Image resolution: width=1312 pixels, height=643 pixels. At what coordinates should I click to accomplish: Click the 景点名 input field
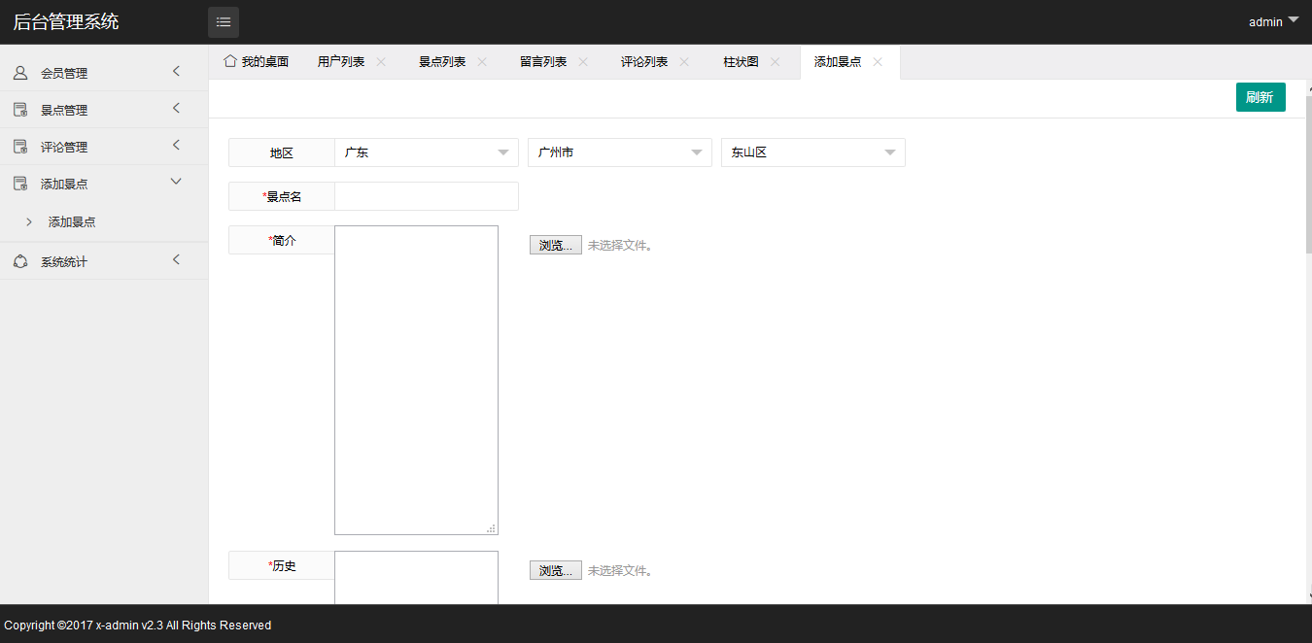426,196
